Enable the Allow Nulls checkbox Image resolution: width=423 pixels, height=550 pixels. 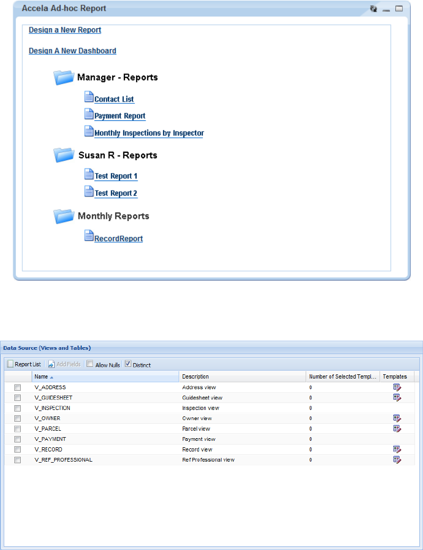click(x=90, y=364)
